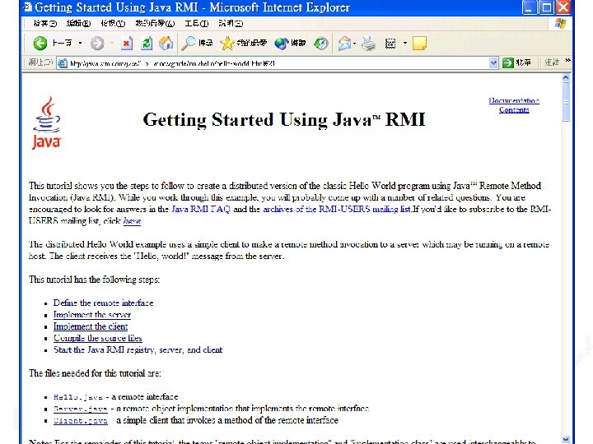Click 'The files needed for this tutorial are:' text
This screenshot has width=593, height=444.
pos(95,373)
